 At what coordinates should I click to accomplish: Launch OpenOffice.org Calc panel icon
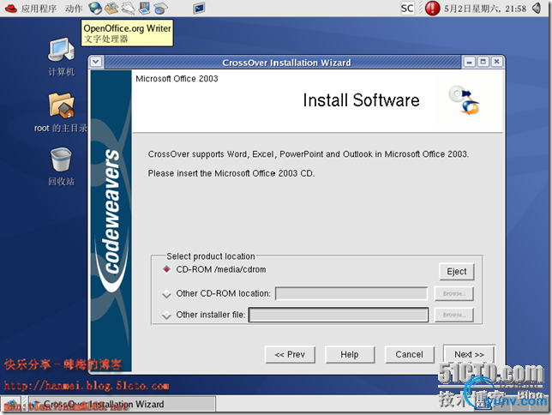coord(160,8)
